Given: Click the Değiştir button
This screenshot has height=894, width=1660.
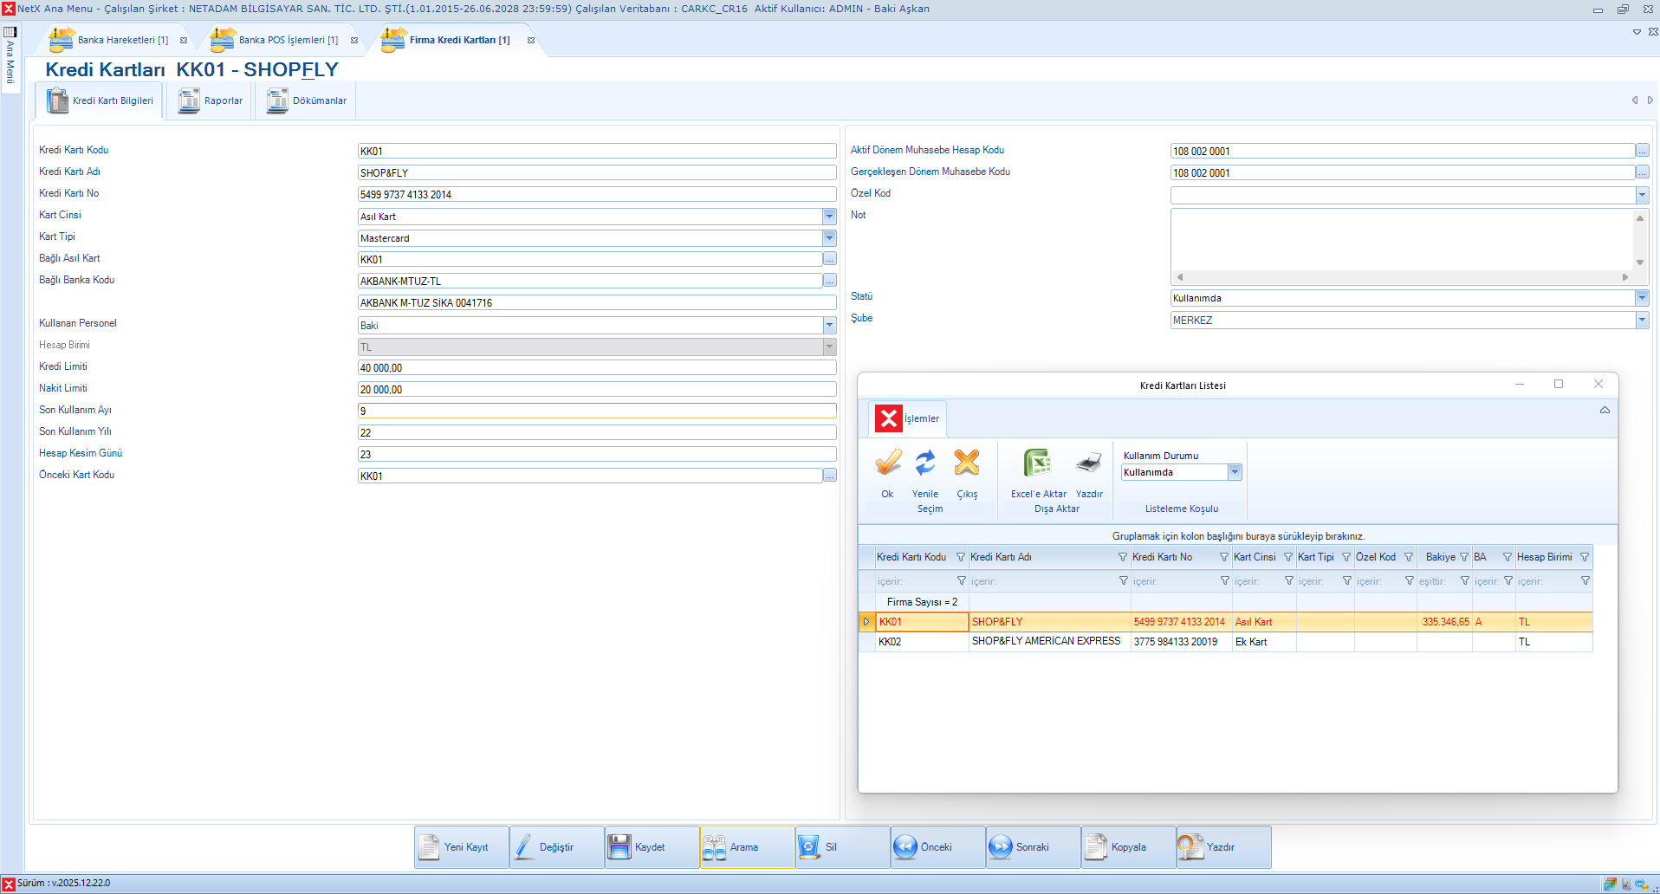Looking at the screenshot, I should [x=556, y=846].
